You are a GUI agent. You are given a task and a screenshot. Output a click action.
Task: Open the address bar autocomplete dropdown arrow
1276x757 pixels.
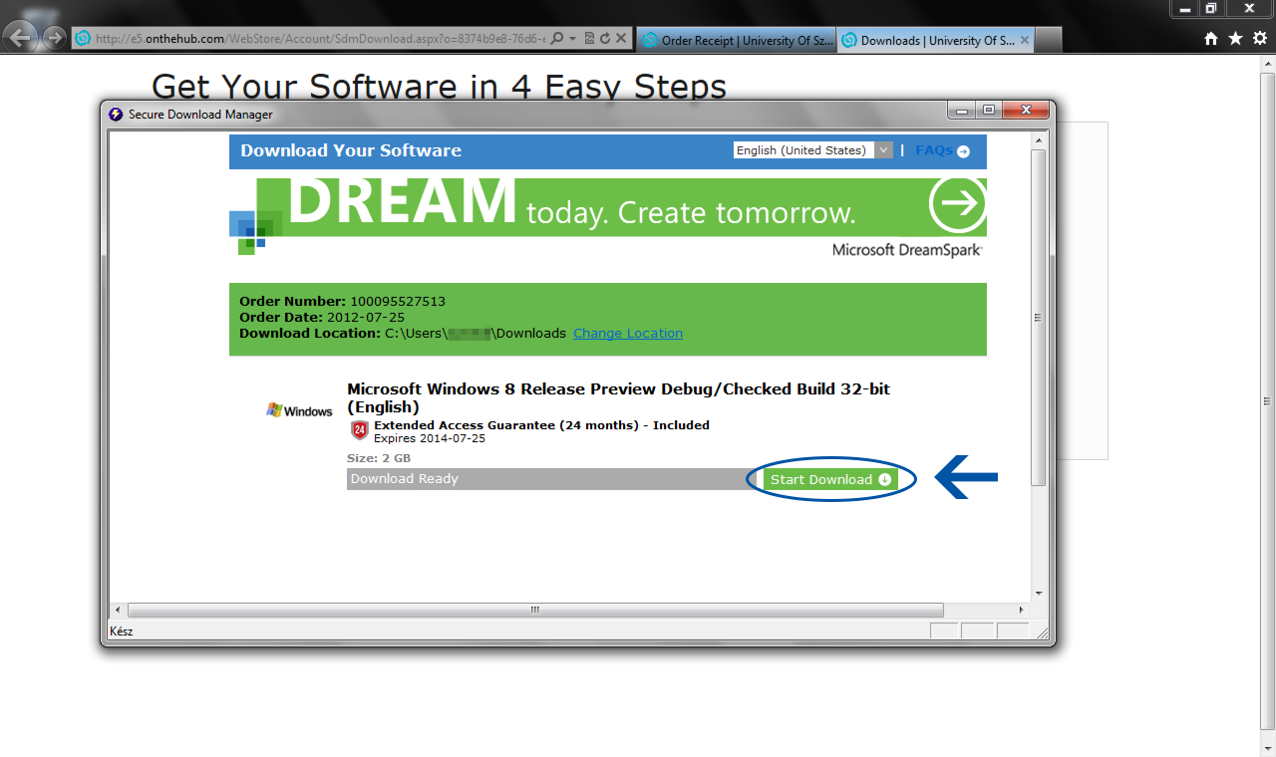(573, 39)
